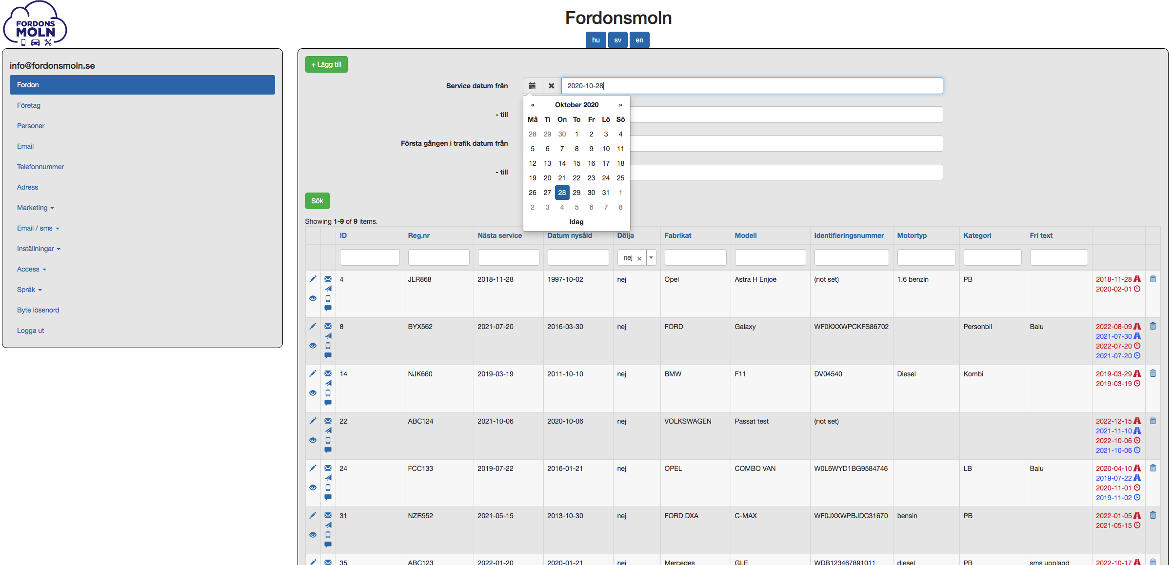Delete vehicle JLR868 using trash icon
The width and height of the screenshot is (1172, 565).
(1153, 279)
